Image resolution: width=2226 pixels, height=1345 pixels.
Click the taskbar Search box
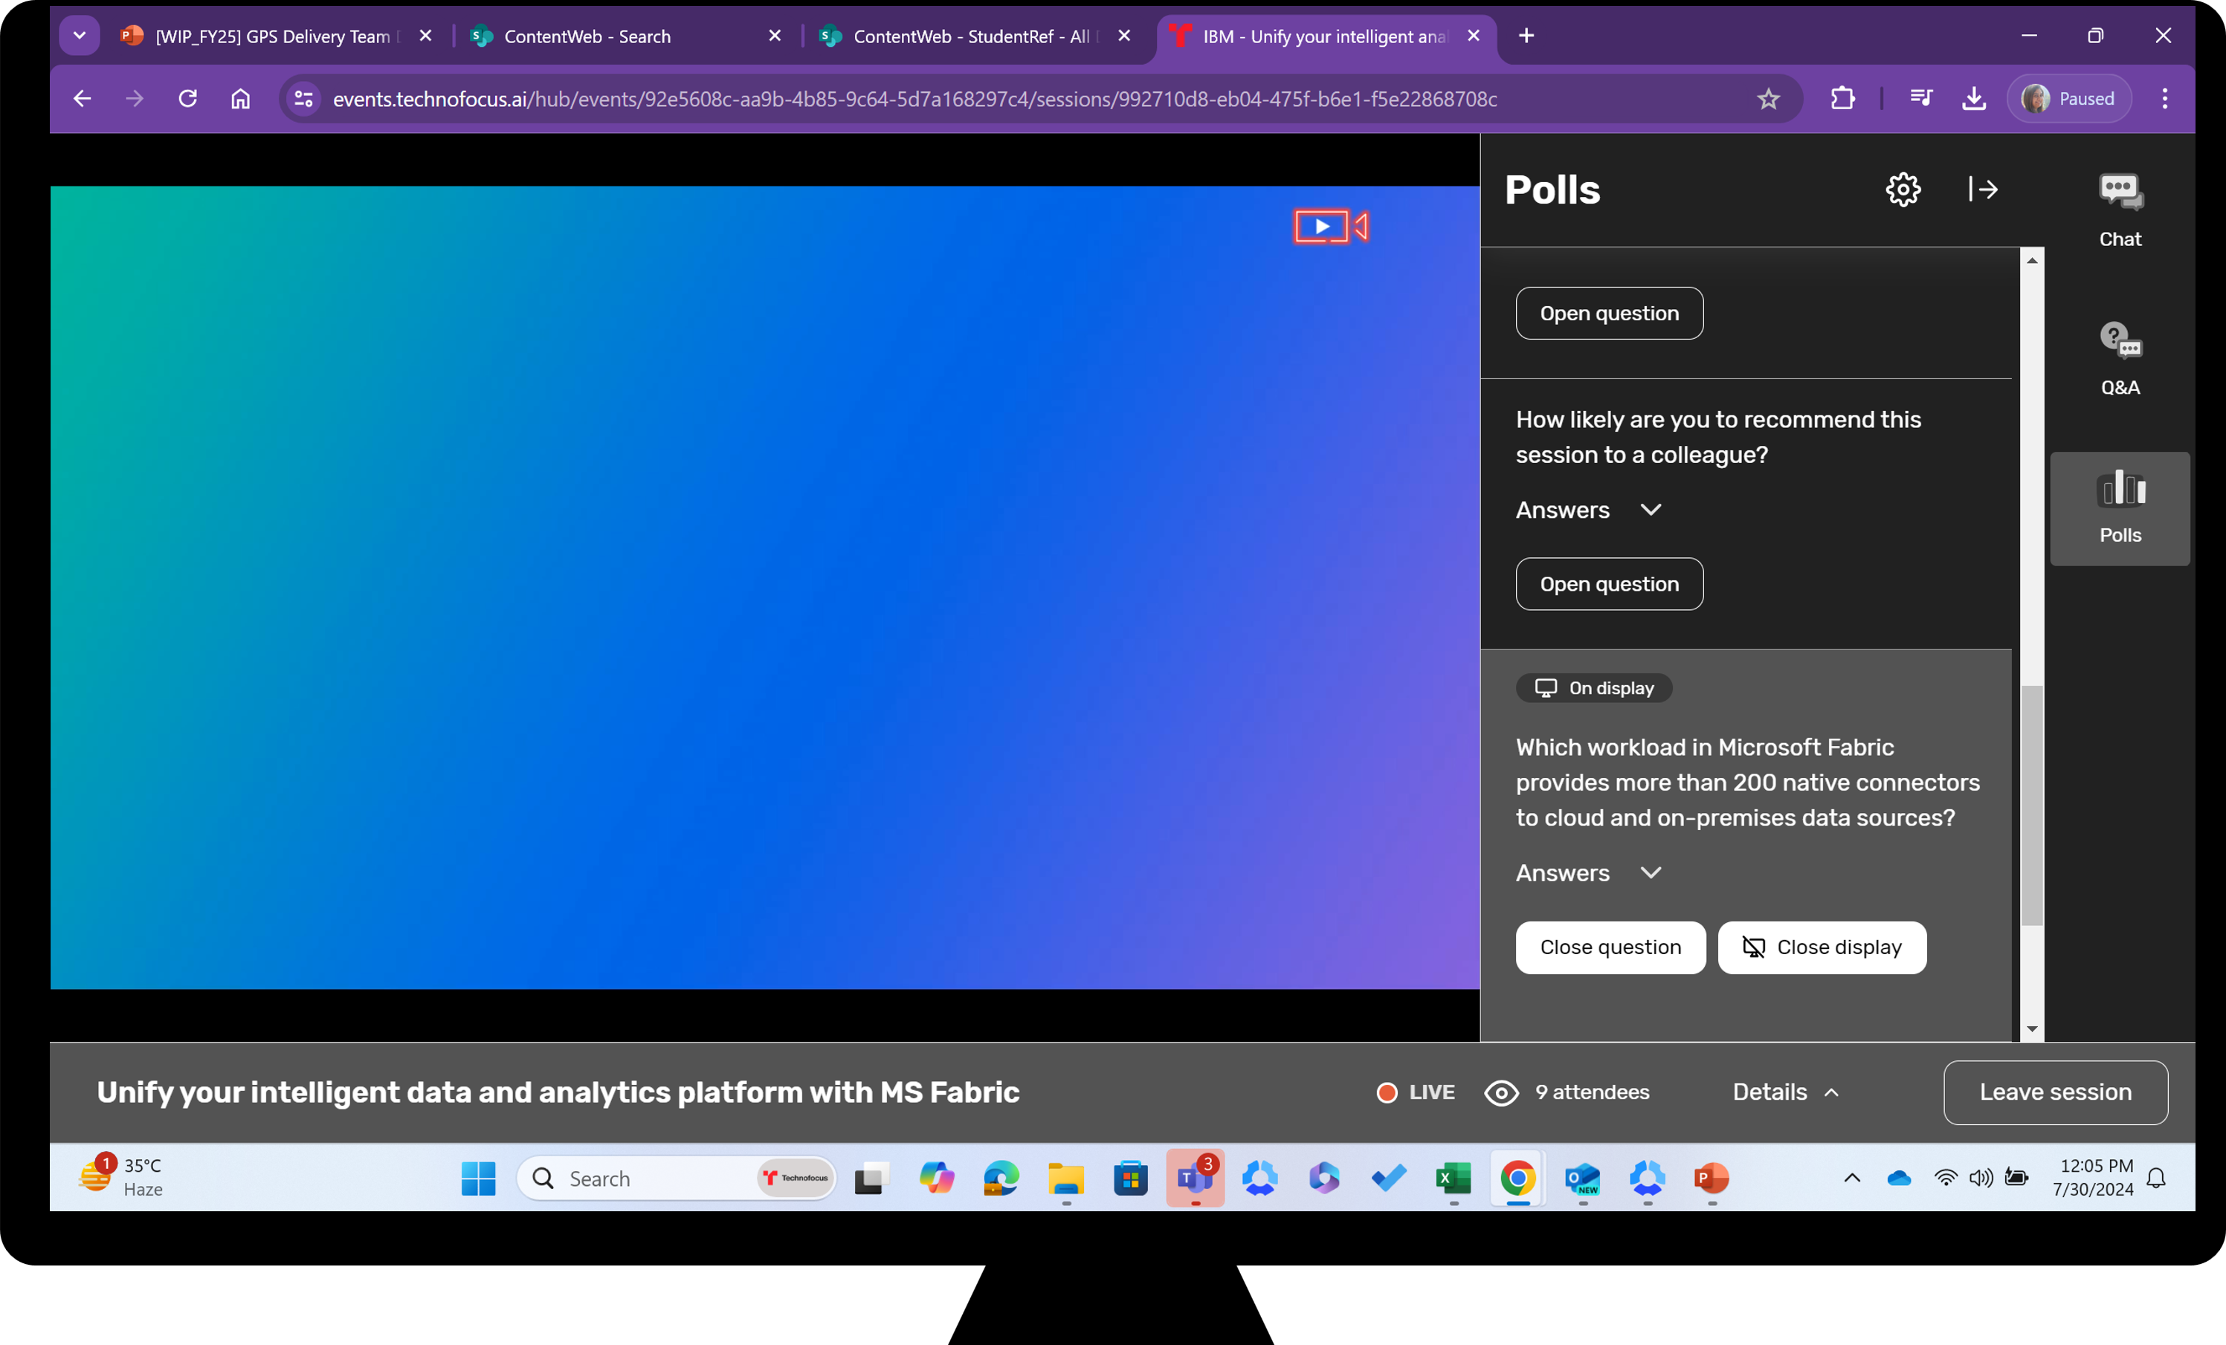[x=676, y=1178]
